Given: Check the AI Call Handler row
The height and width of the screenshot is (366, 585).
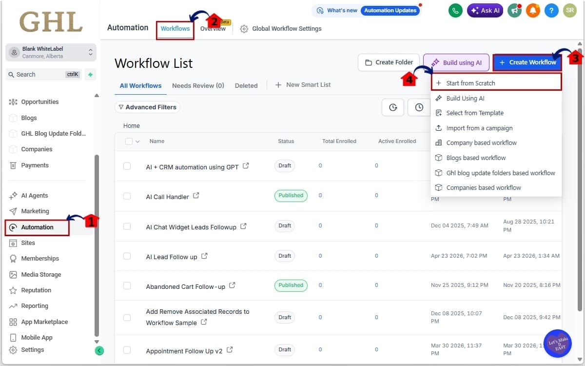Looking at the screenshot, I should pos(127,196).
